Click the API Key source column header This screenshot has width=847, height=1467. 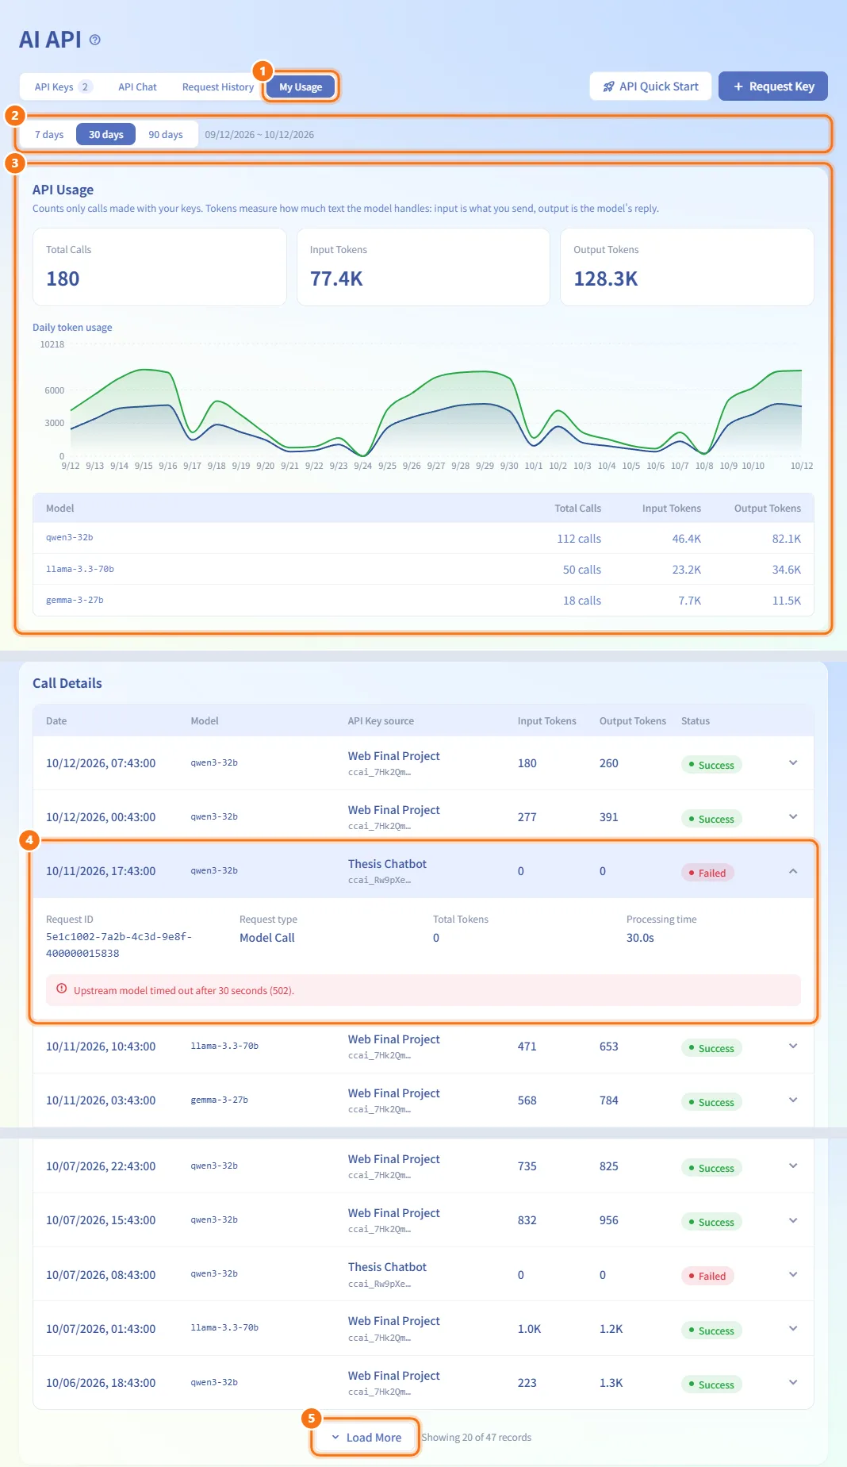(381, 721)
